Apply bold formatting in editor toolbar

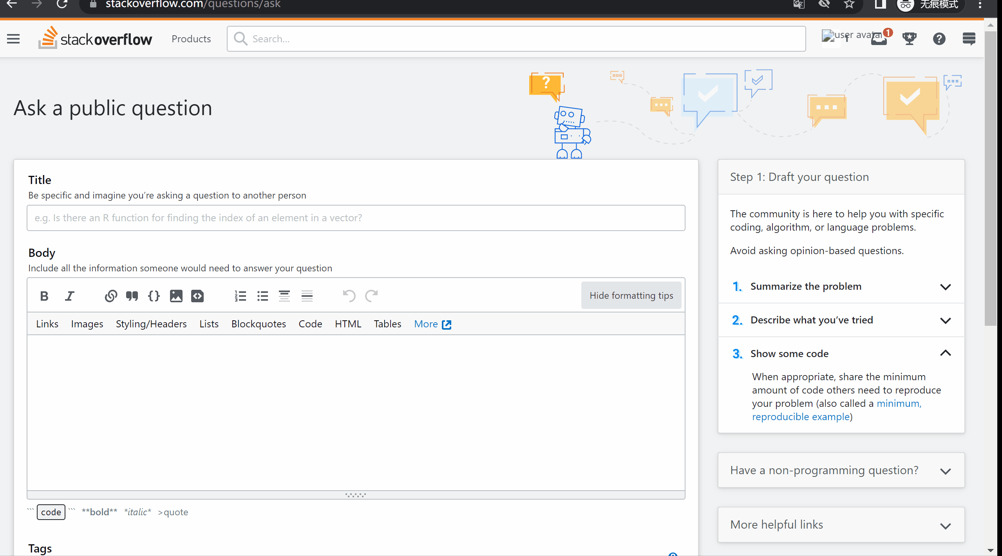(44, 296)
